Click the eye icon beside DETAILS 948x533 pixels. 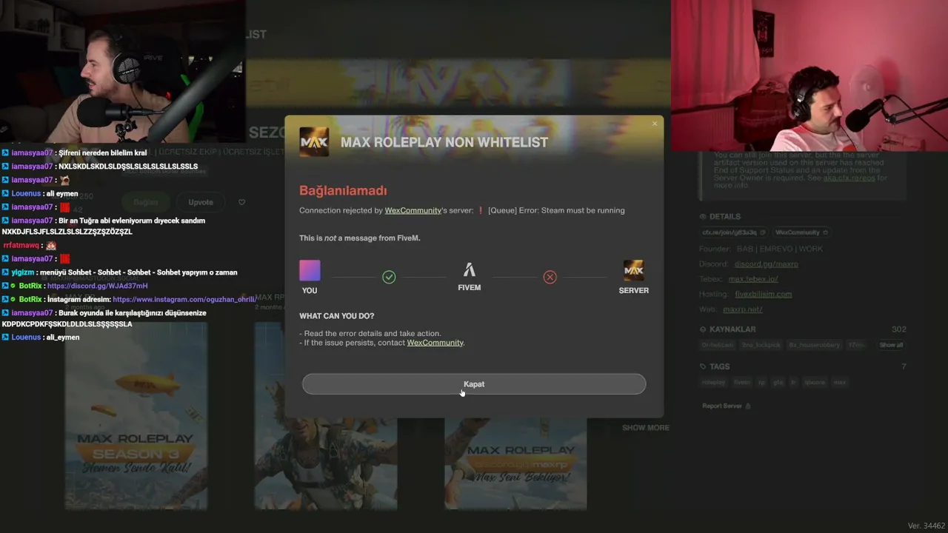(703, 217)
